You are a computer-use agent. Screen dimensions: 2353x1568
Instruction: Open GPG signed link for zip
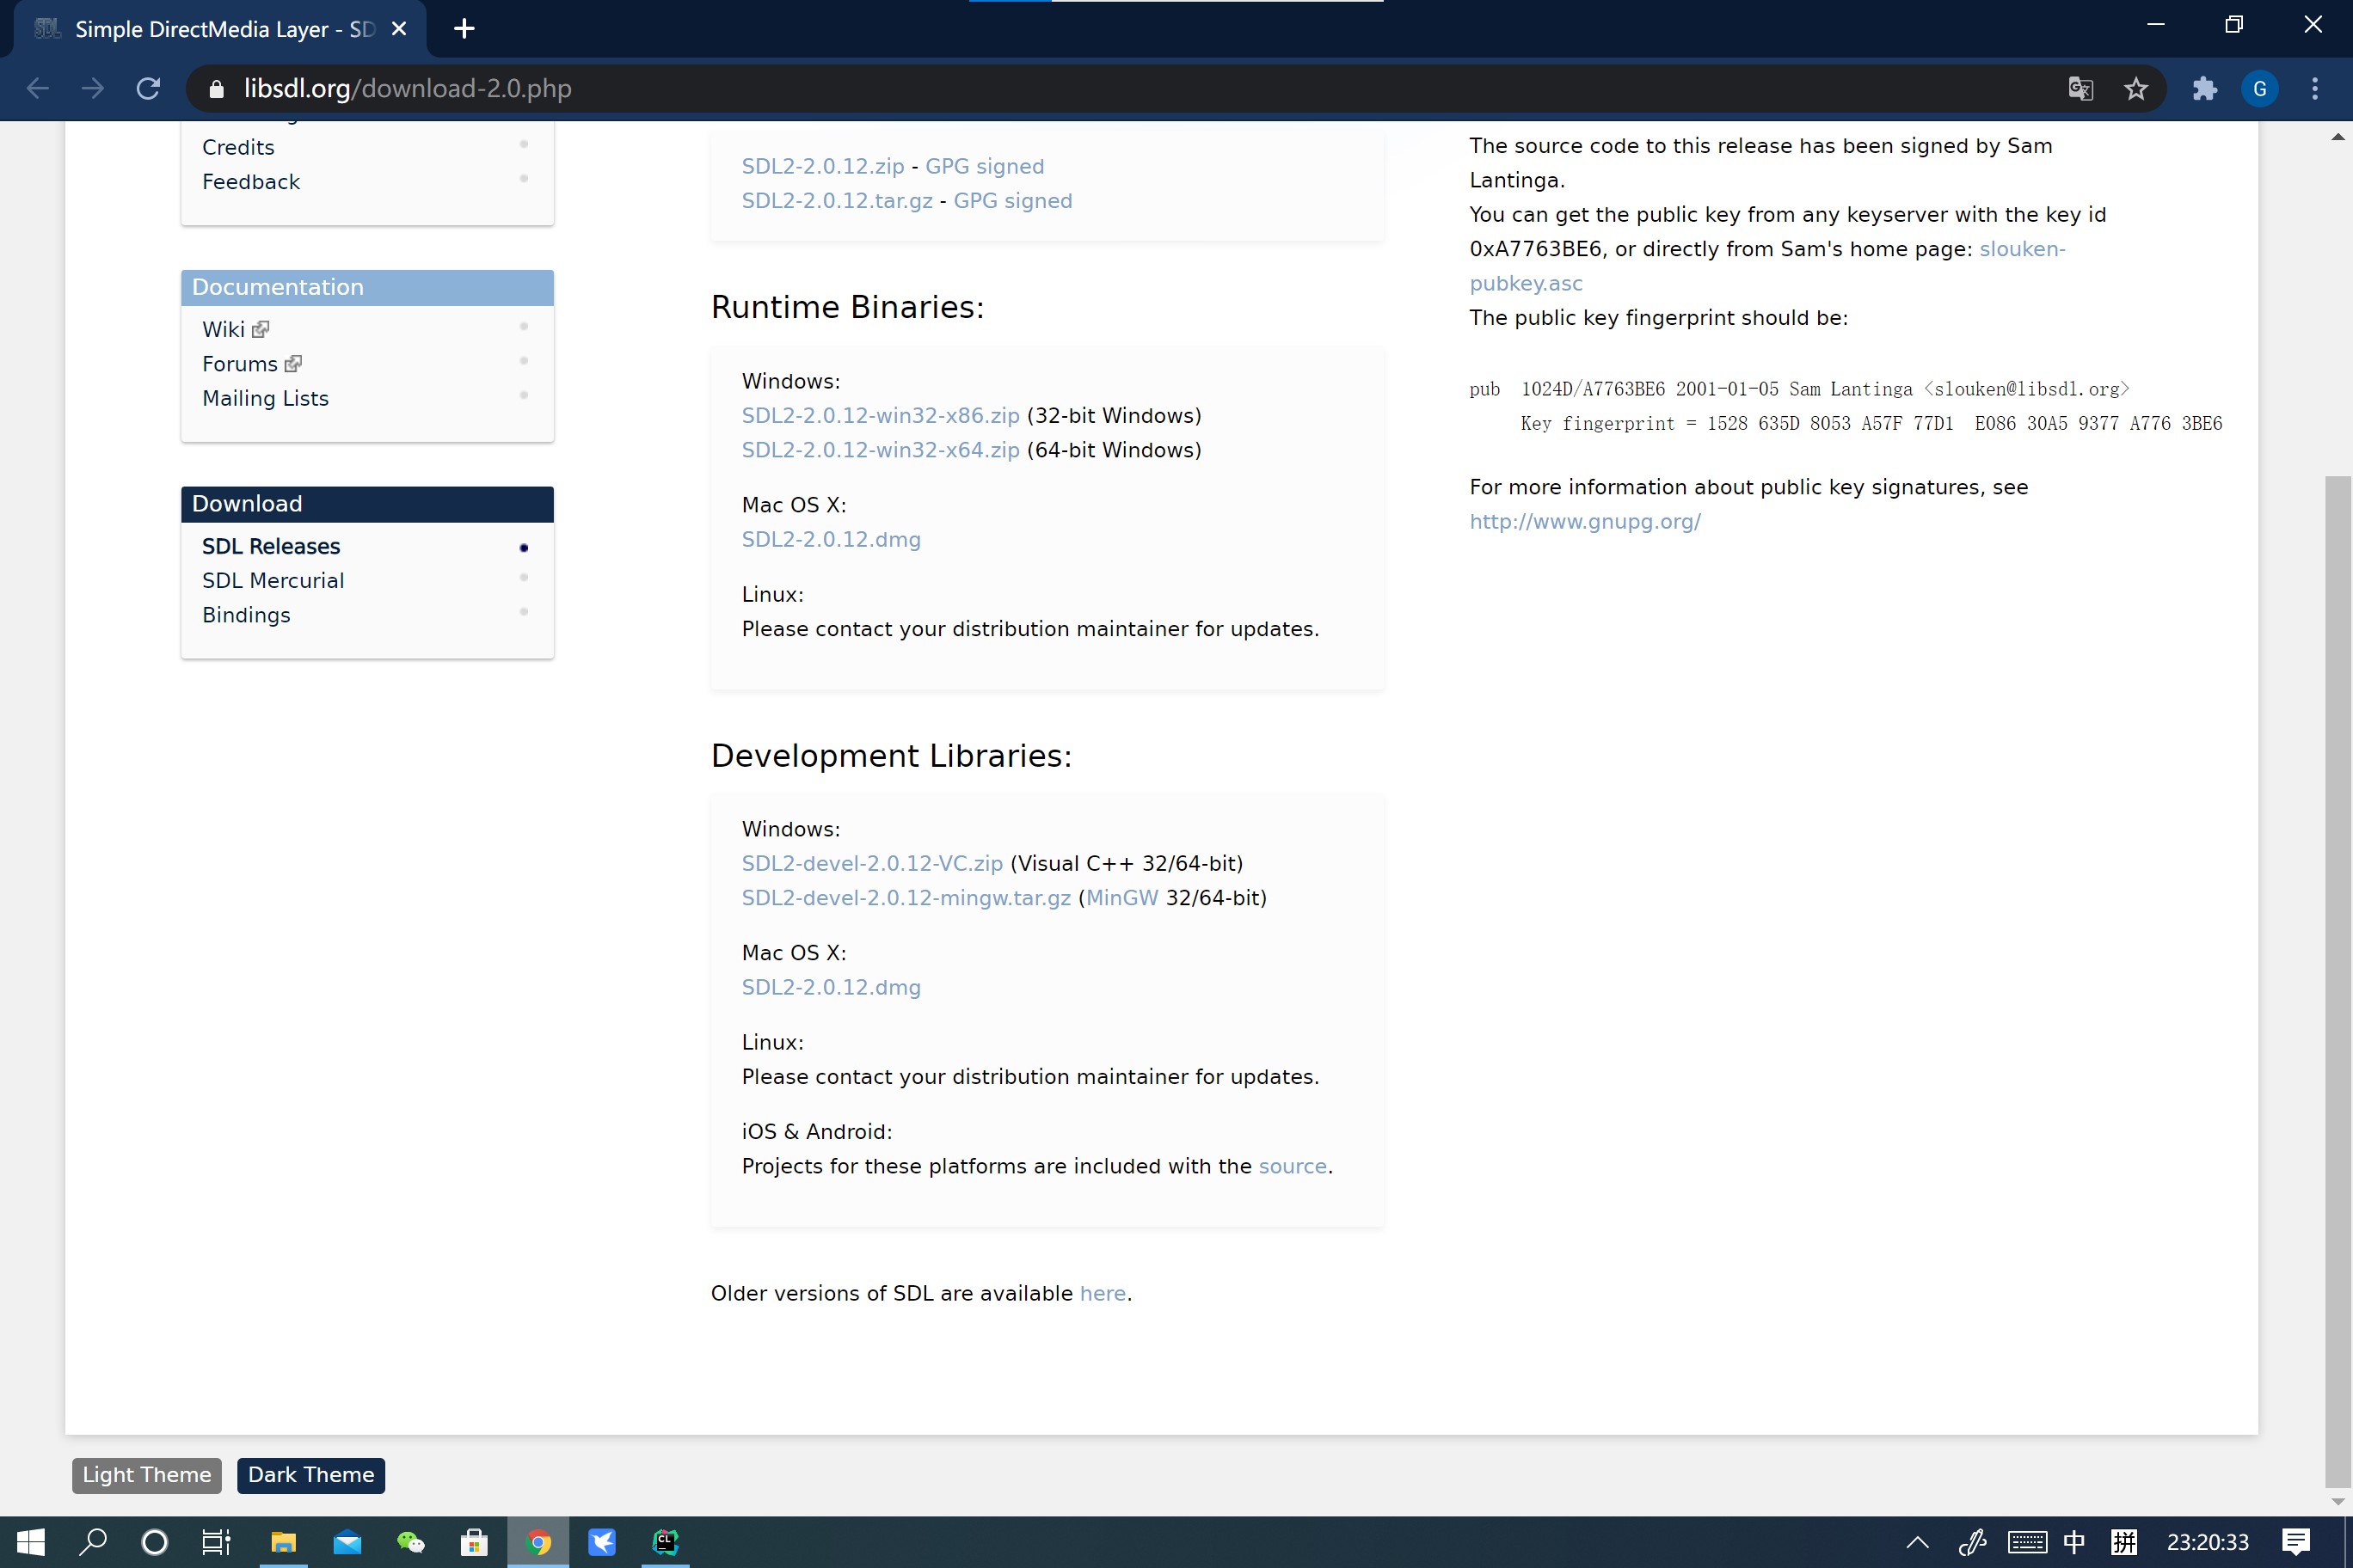click(985, 166)
